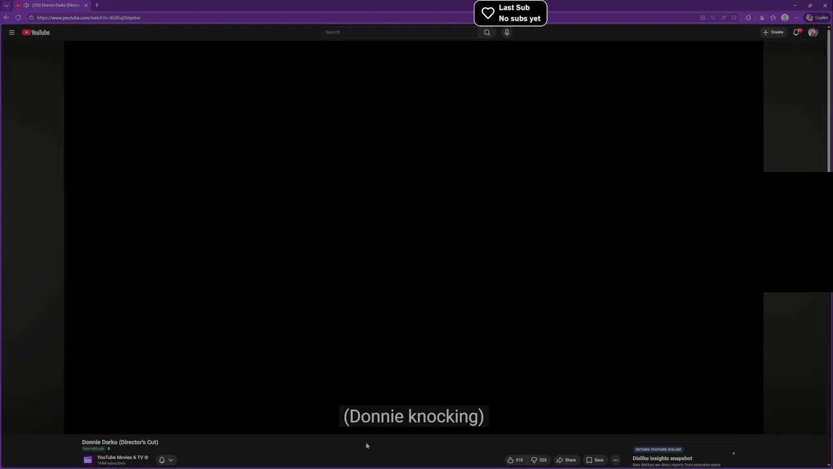Go to the YouTube home logo
The width and height of the screenshot is (833, 469).
(x=36, y=32)
